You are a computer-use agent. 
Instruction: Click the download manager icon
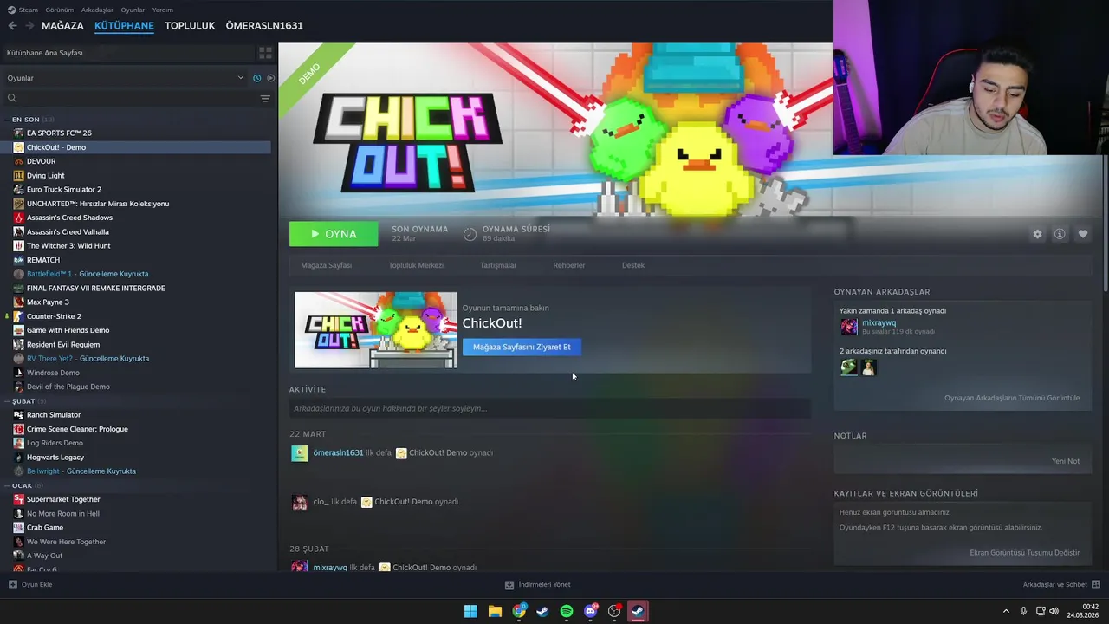pyautogui.click(x=509, y=584)
